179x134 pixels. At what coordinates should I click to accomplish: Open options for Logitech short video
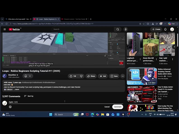[x=140, y=59]
